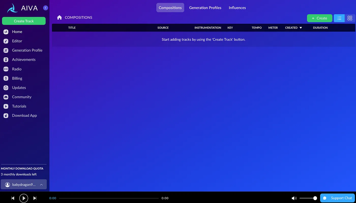Switch to the Generation Profiles tab

[205, 8]
